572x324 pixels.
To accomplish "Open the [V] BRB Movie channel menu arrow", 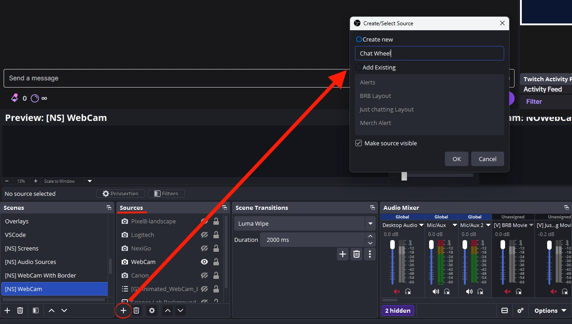I will click(531, 225).
